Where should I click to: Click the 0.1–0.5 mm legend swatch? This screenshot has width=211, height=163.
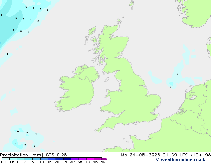[x=6, y=159]
